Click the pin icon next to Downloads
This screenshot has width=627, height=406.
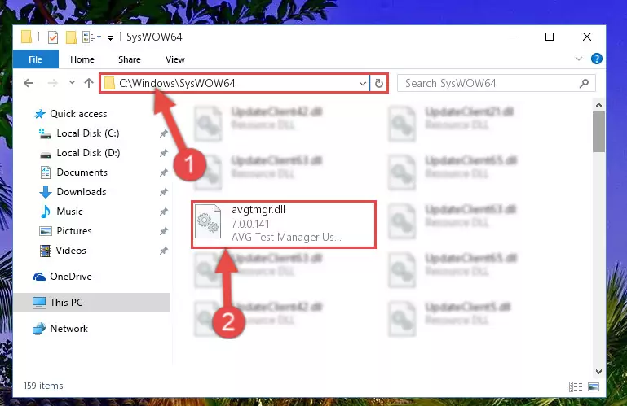pos(164,192)
